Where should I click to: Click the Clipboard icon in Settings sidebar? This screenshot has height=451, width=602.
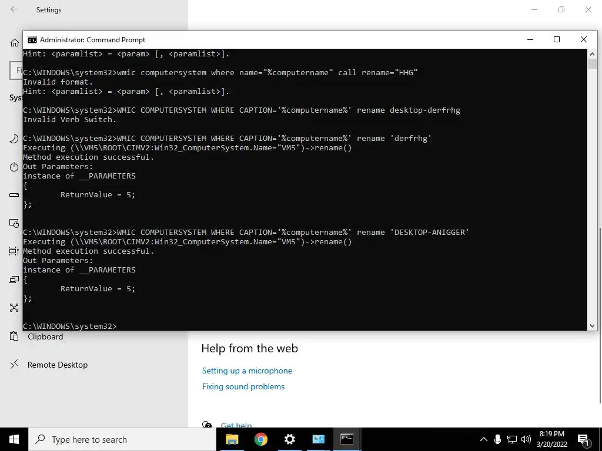(x=14, y=336)
